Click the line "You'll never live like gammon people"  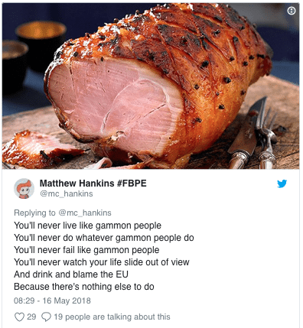tap(87, 226)
